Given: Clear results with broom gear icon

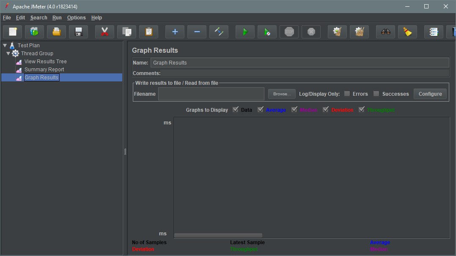Looking at the screenshot, I should [338, 32].
